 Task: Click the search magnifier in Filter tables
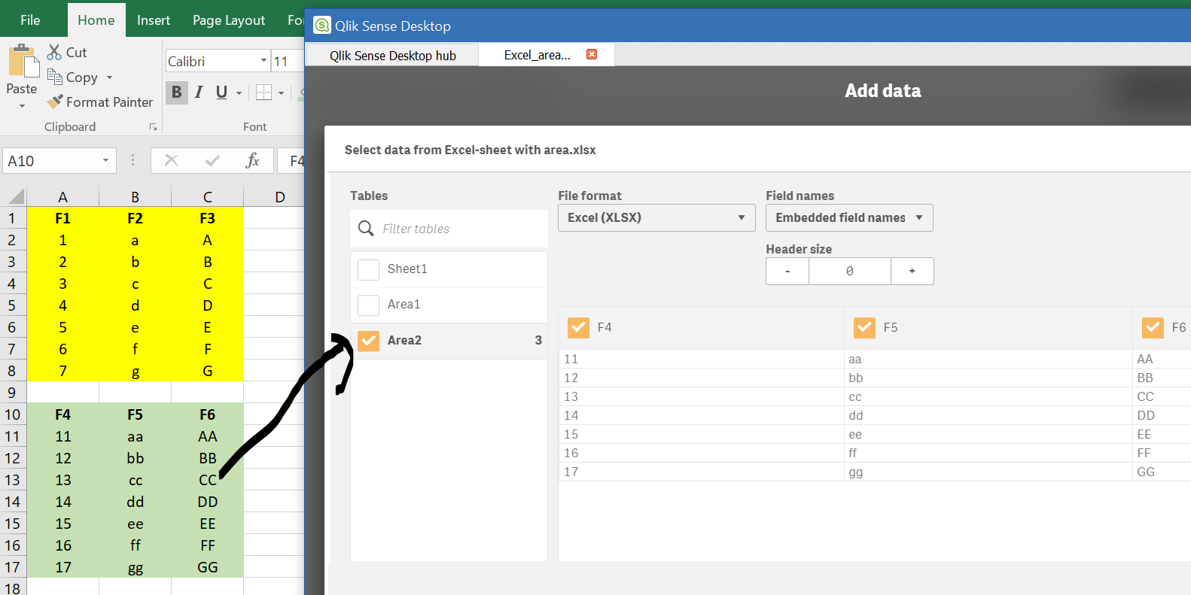[x=366, y=228]
